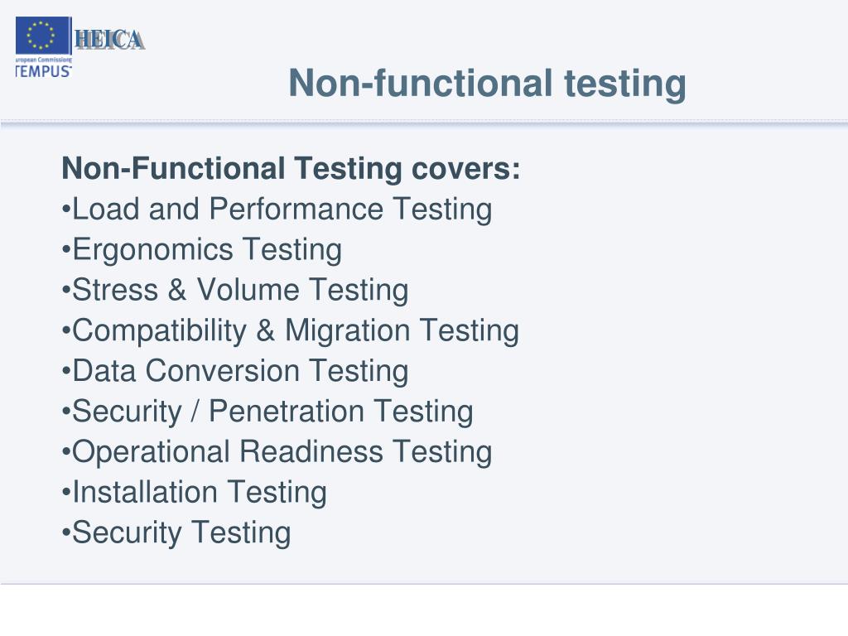Image resolution: width=848 pixels, height=636 pixels.
Task: Click the TEMPUS logo label
Action: tap(43, 71)
